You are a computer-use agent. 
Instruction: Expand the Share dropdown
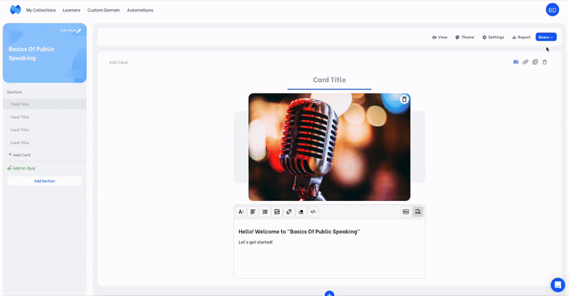pos(546,37)
